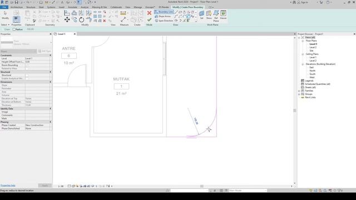Screen dimensions: 356x200
Task: Click the green Finish Edit Mode checkmark
Action: [x=149, y=20]
